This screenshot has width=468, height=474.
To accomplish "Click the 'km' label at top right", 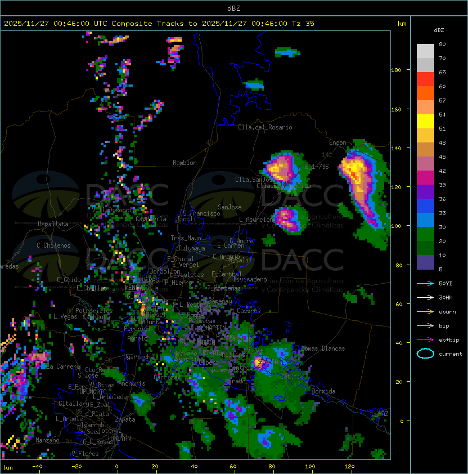I will point(402,24).
